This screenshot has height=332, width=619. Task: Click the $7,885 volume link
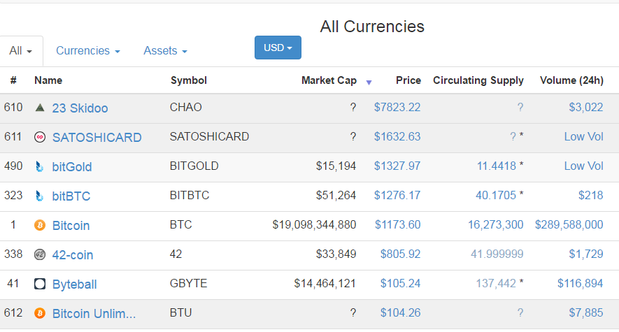[586, 312]
